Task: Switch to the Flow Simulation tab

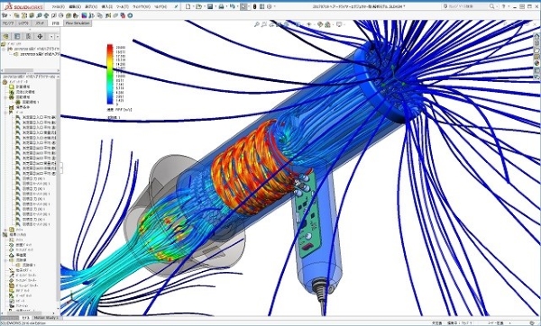Action: click(x=78, y=23)
